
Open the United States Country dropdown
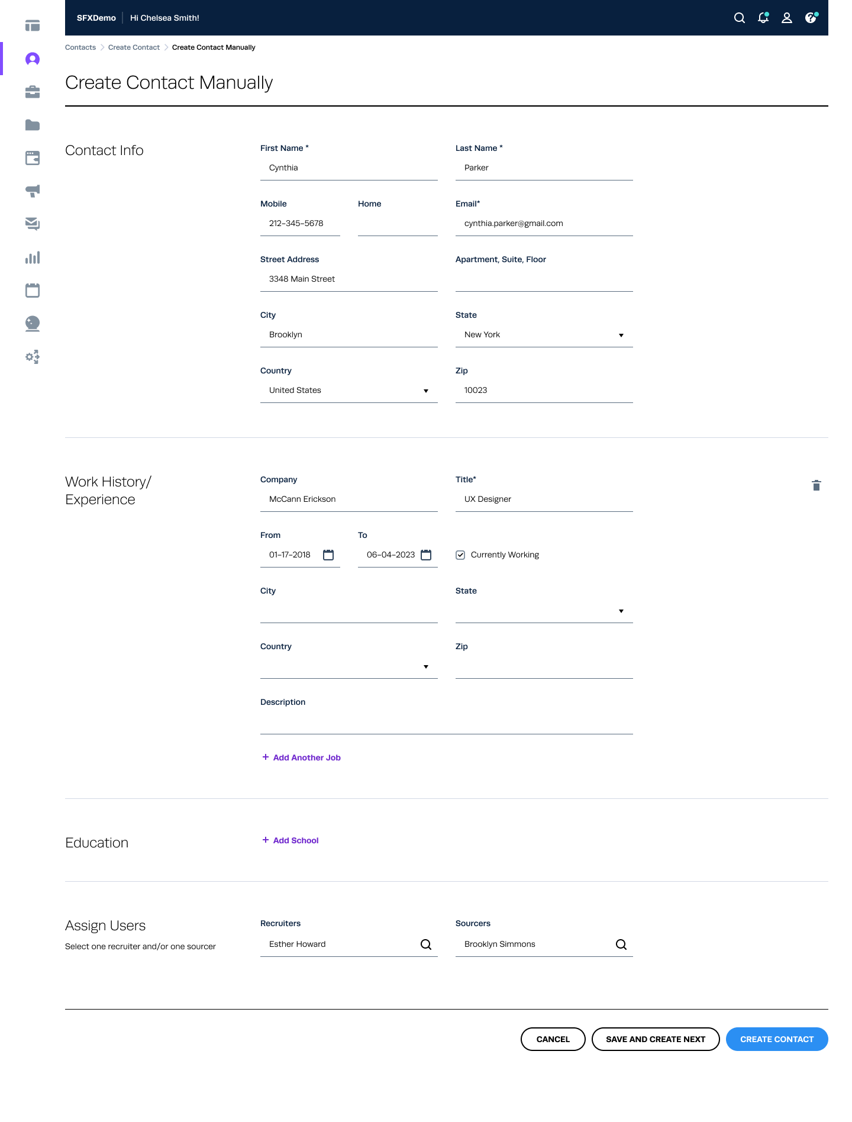(x=348, y=391)
